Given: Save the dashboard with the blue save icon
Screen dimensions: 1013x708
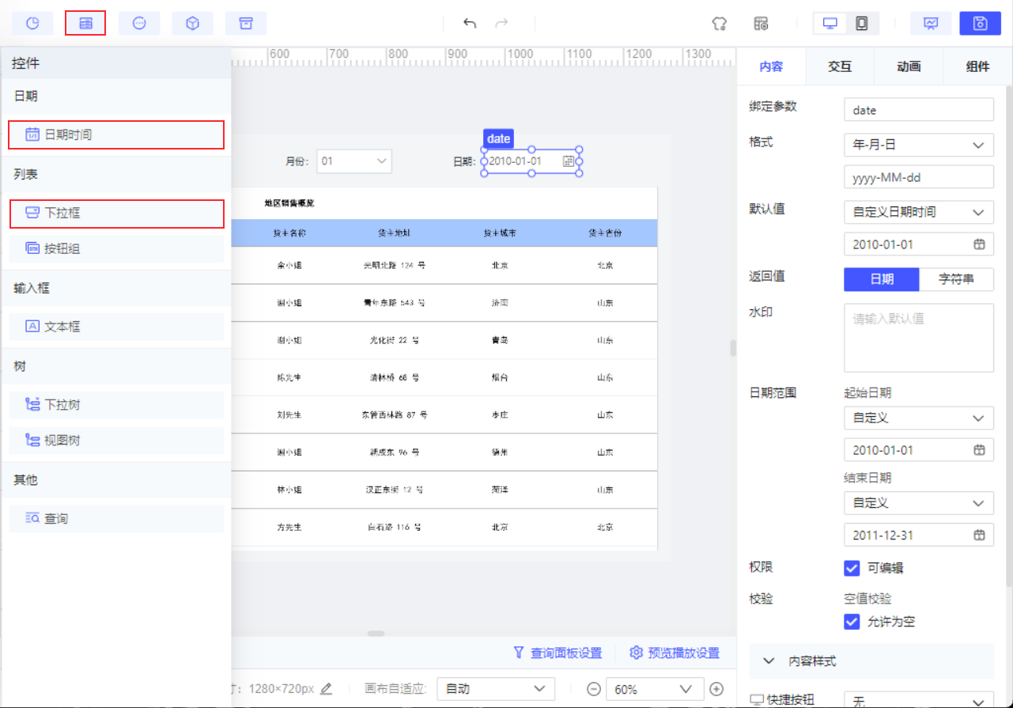Looking at the screenshot, I should [981, 23].
